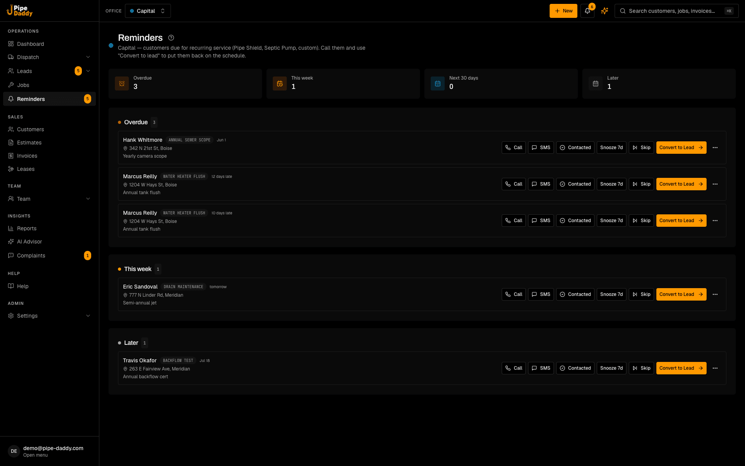
Task: Snooze Eric Sandoval reminder 7 days
Action: tap(612, 294)
